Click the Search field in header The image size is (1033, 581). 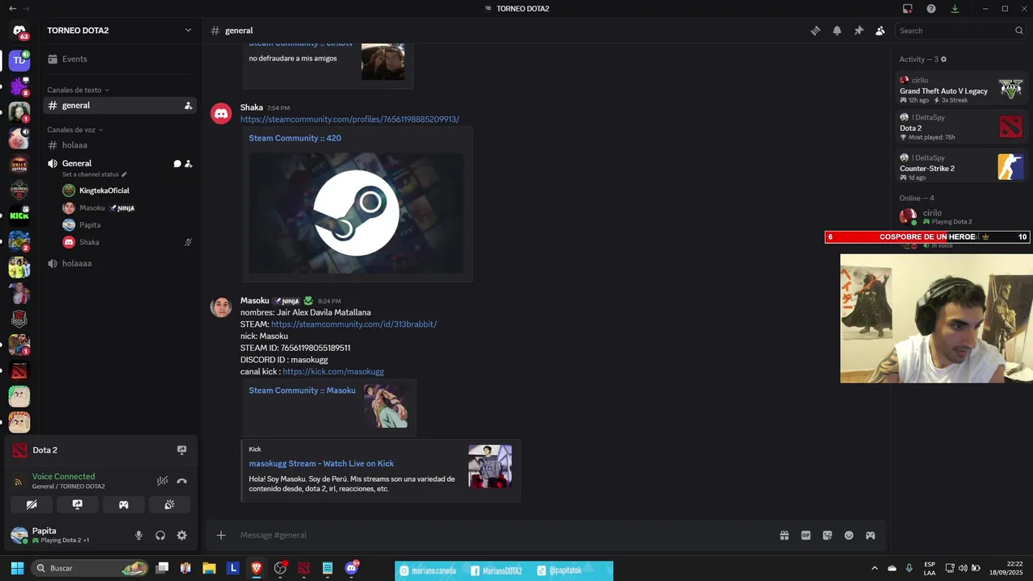pyautogui.click(x=960, y=31)
